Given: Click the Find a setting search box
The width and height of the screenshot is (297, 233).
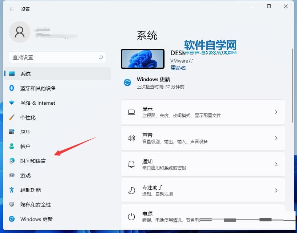Looking at the screenshot, I should (x=55, y=57).
